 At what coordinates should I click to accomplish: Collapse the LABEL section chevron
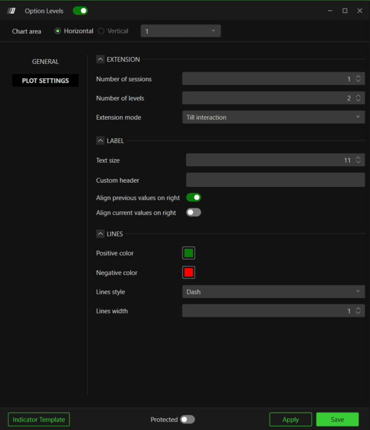point(100,140)
